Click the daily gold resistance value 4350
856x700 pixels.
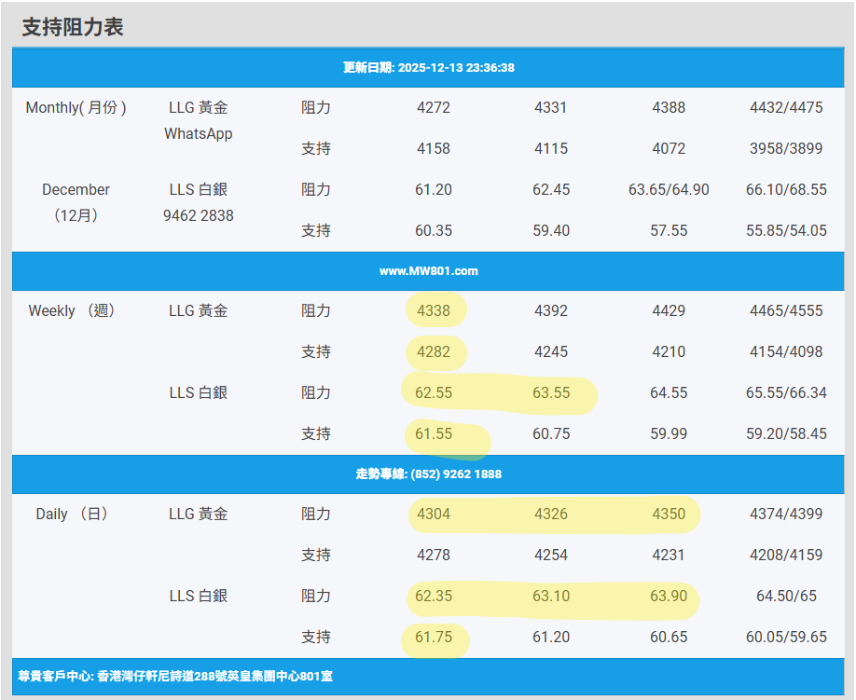(x=669, y=515)
